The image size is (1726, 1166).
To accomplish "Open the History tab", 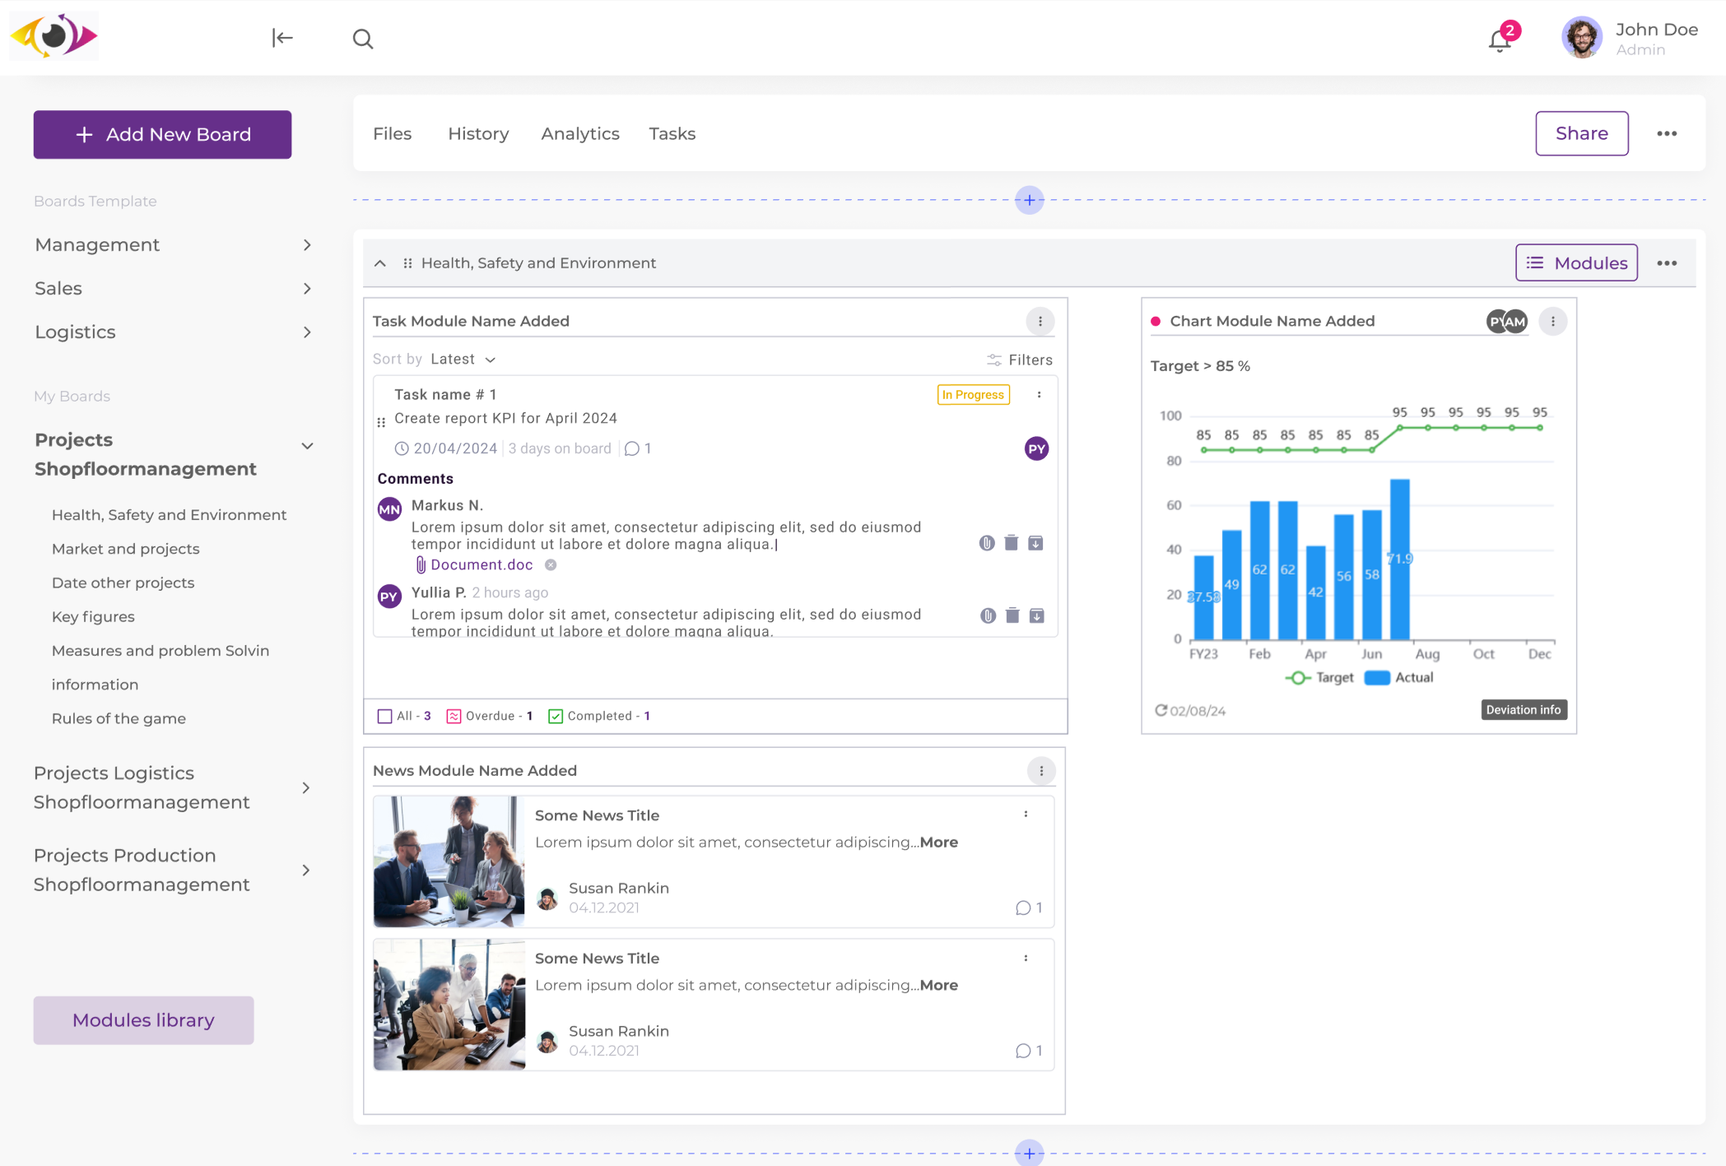I will [478, 133].
